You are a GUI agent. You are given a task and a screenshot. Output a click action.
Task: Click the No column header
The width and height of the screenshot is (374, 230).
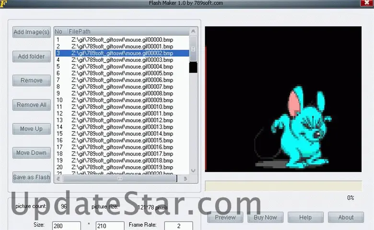(59, 31)
